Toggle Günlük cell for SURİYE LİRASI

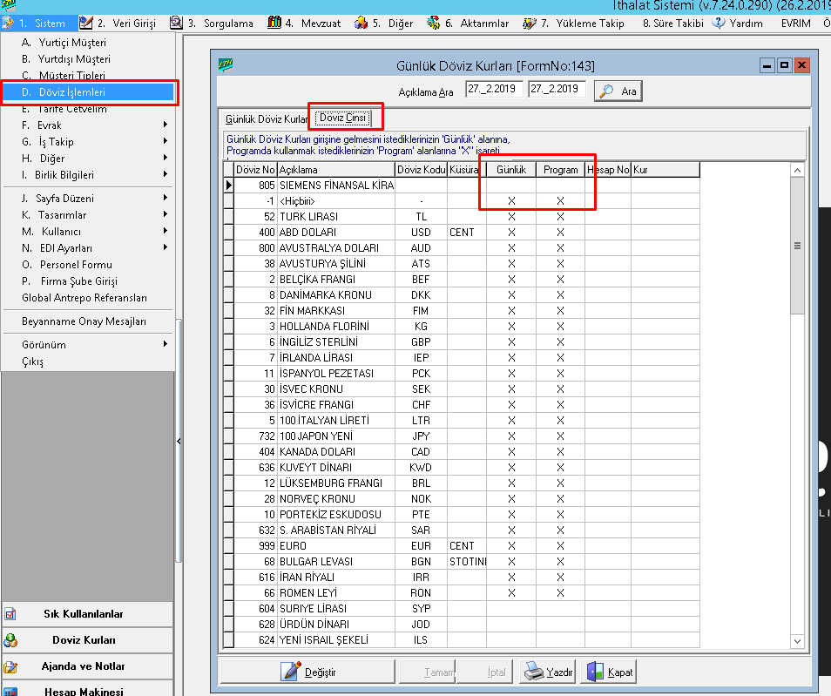511,609
